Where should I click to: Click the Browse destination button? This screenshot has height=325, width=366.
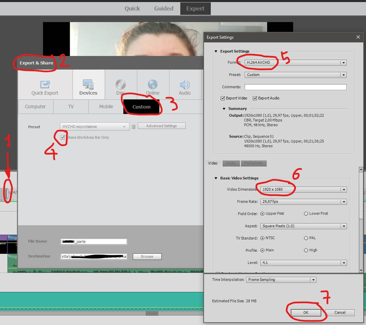point(147,256)
